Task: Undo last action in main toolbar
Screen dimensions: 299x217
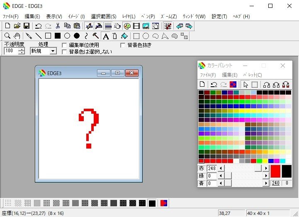Action: point(39,26)
